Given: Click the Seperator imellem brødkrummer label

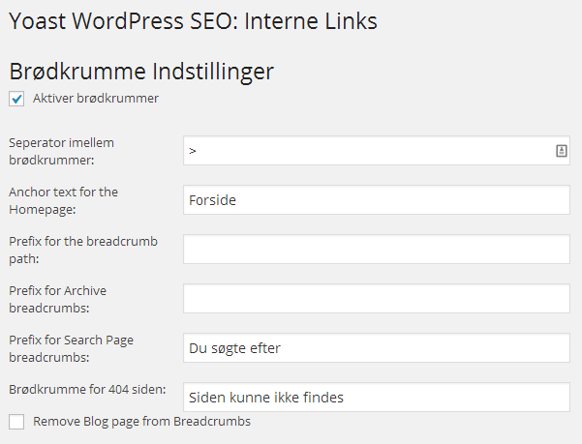Looking at the screenshot, I should [62, 151].
